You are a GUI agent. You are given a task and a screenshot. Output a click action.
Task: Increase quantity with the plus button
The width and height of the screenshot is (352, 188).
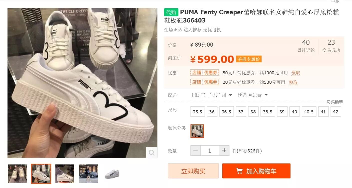pos(224,151)
